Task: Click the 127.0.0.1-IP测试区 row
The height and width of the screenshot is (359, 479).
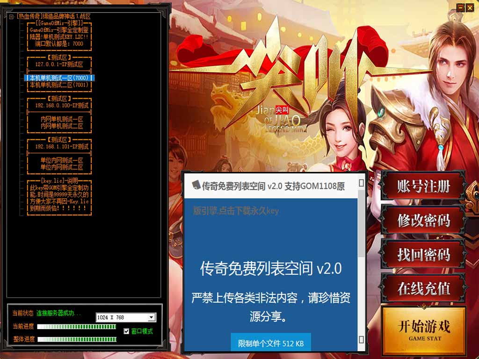Action: [x=59, y=65]
